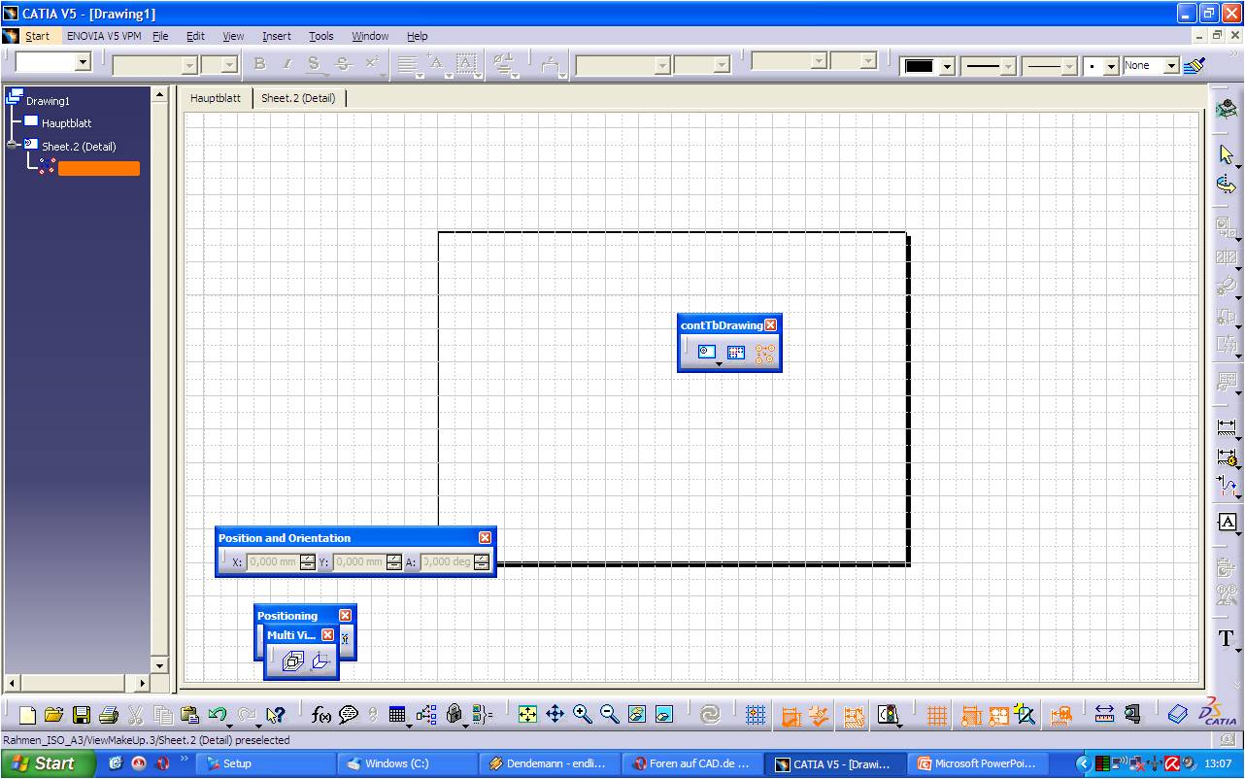
Task: Click the black current color swatch
Action: (x=919, y=67)
